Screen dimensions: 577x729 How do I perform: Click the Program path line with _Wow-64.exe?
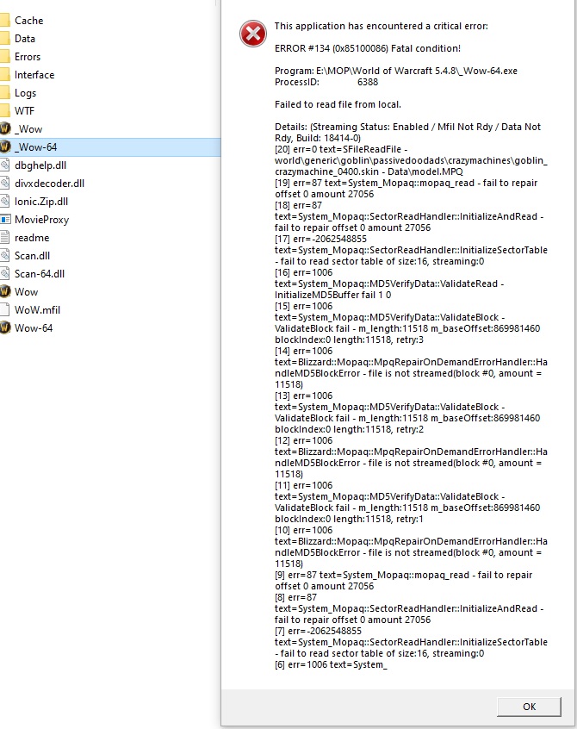396,72
